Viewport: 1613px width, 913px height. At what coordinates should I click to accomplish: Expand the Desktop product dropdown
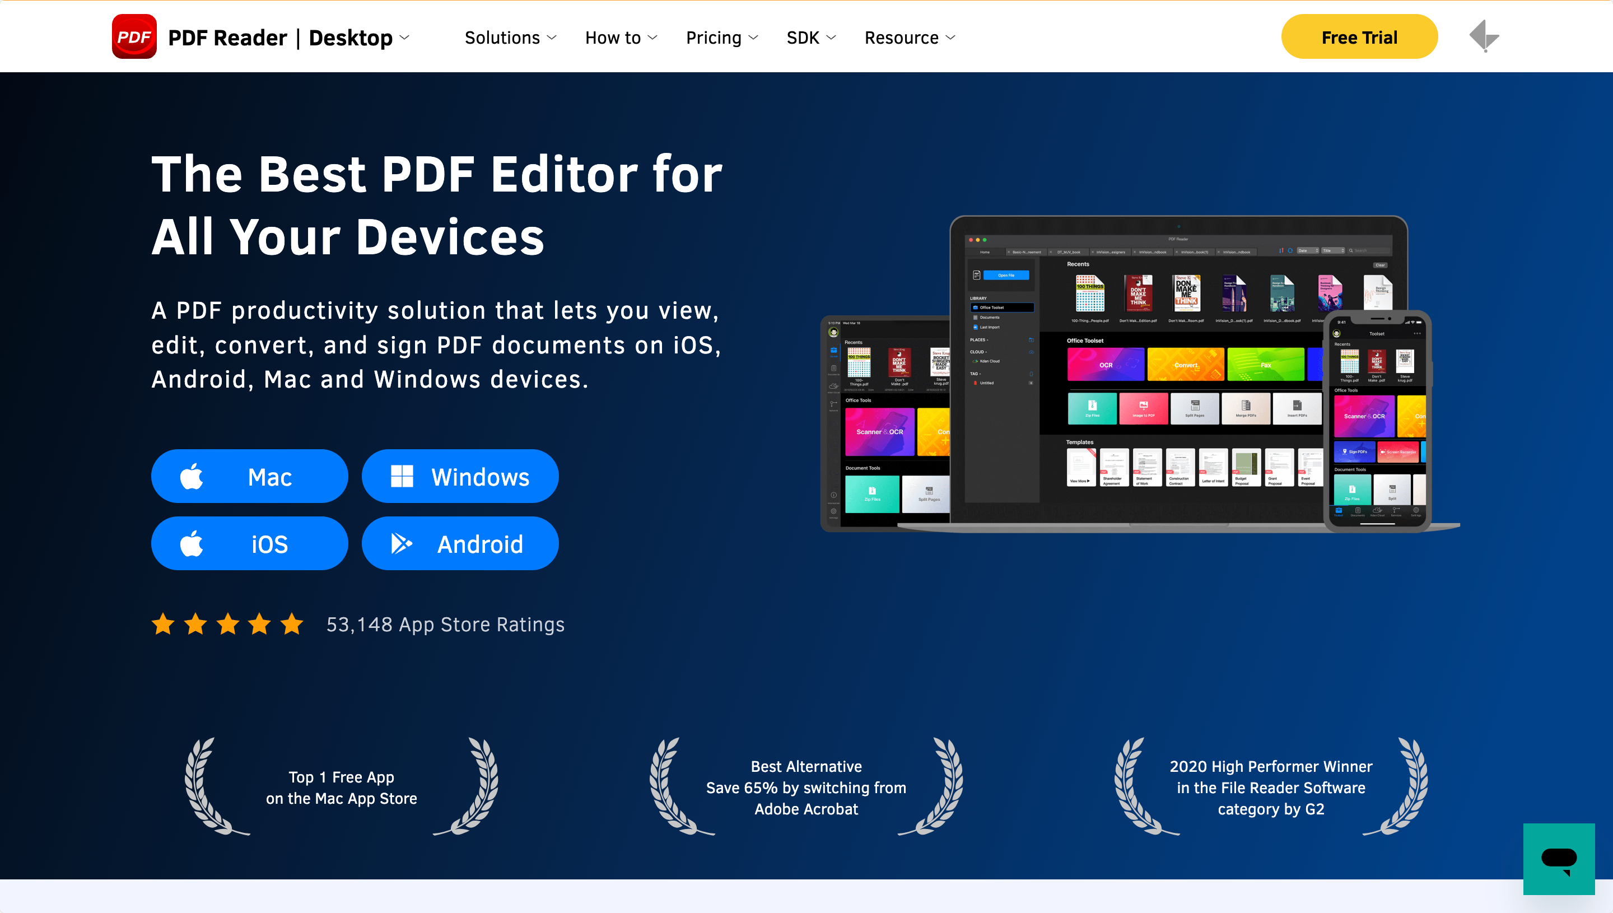tap(359, 38)
